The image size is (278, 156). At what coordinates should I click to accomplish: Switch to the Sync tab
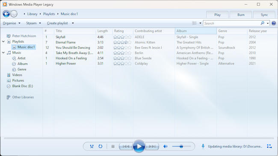point(264,15)
